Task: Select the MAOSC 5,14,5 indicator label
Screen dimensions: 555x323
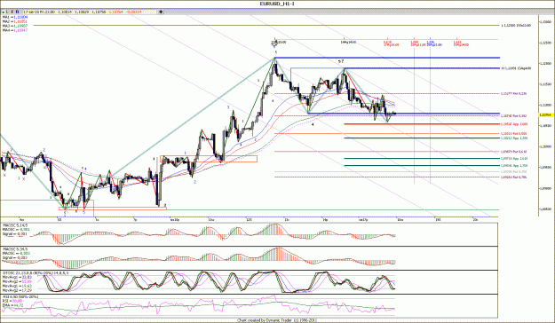Action: 15,225
